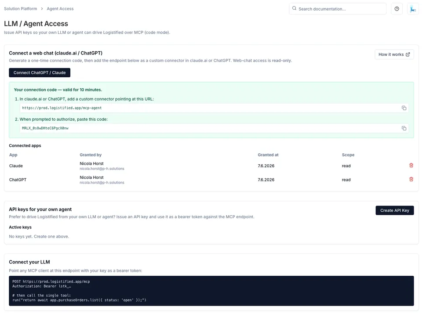Click 'Your connection code — valid for 10 minutes'

click(x=58, y=90)
